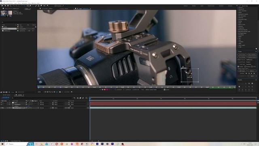Image resolution: width=259 pixels, height=146 pixels.
Task: Click After Effects icon in Windows taskbar
Action: [97, 144]
